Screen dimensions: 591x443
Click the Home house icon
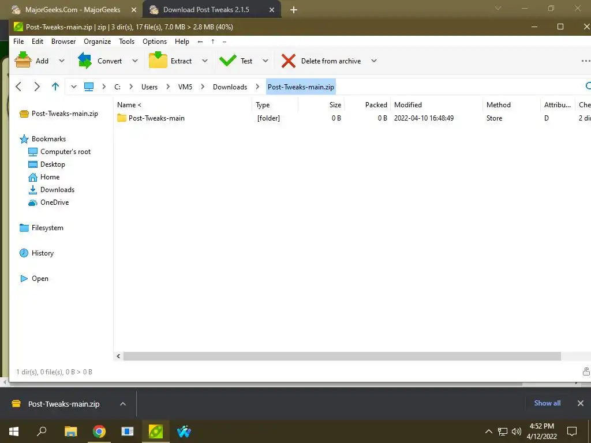(x=33, y=177)
